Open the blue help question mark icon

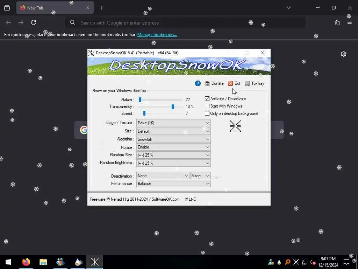point(198,83)
